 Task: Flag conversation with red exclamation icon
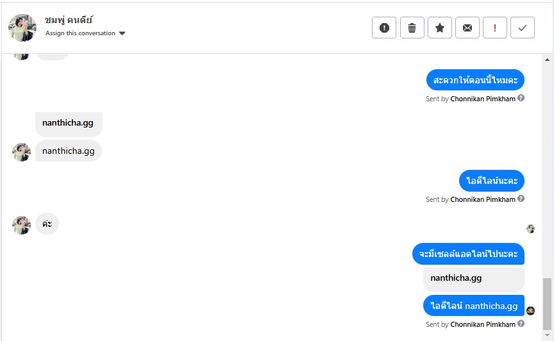[495, 28]
